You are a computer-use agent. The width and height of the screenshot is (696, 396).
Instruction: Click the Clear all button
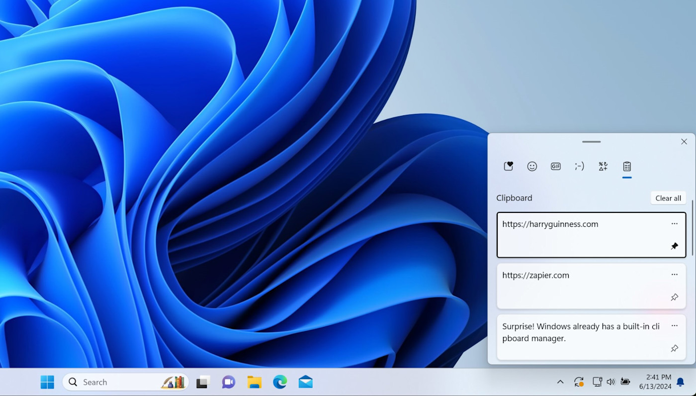click(x=668, y=198)
